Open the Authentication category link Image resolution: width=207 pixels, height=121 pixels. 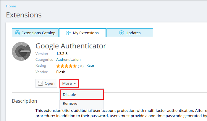point(68,60)
